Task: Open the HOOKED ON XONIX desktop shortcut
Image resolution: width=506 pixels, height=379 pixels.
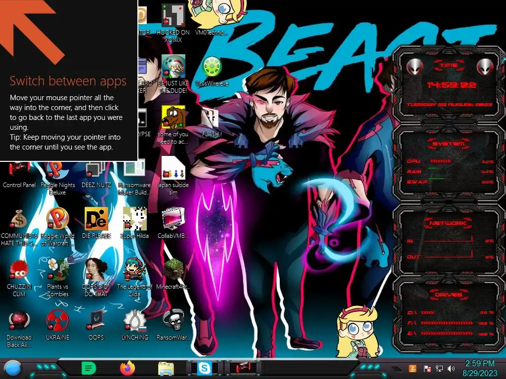Action: (173, 15)
